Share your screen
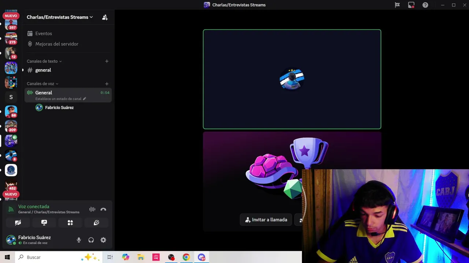The width and height of the screenshot is (469, 263). [x=44, y=222]
